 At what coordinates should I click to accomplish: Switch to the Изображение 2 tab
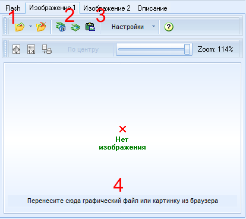pos(107,8)
